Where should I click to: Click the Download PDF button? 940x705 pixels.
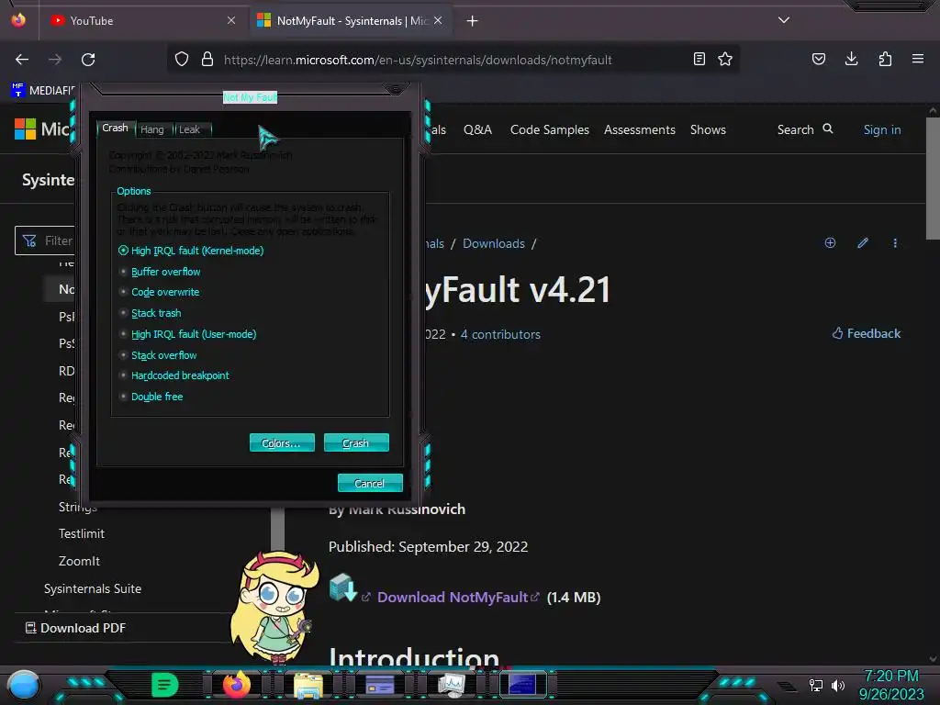(x=76, y=628)
